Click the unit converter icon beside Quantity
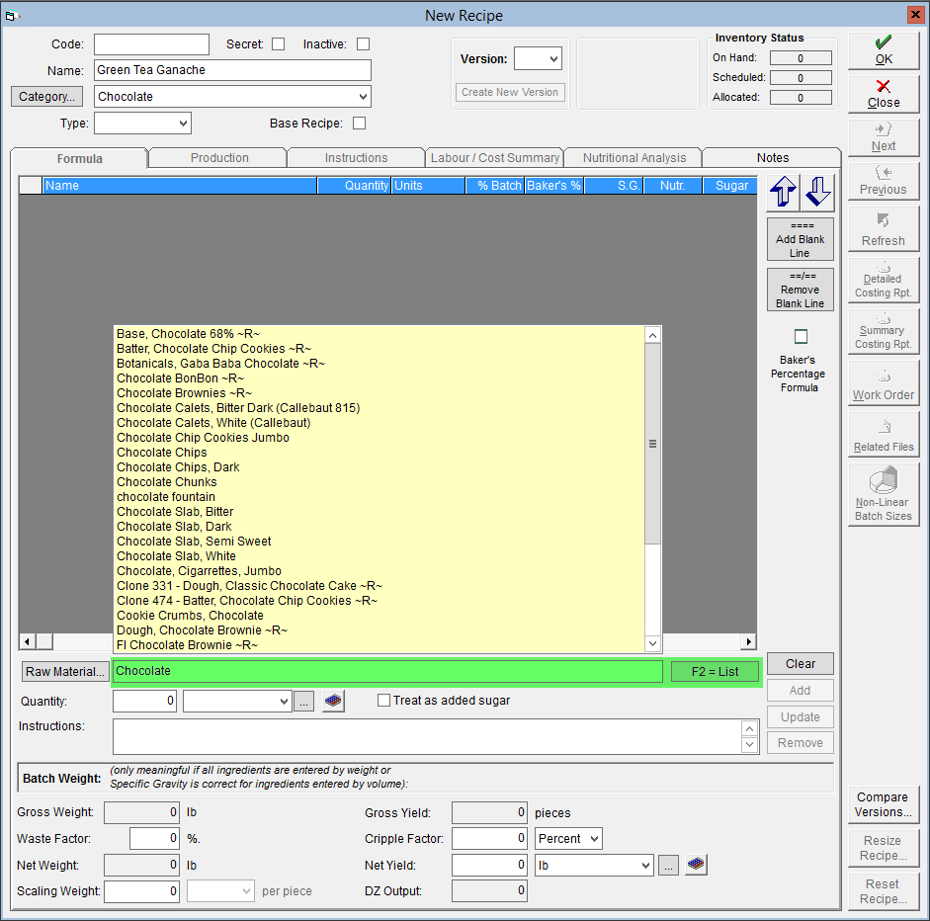The width and height of the screenshot is (930, 921). [x=333, y=701]
